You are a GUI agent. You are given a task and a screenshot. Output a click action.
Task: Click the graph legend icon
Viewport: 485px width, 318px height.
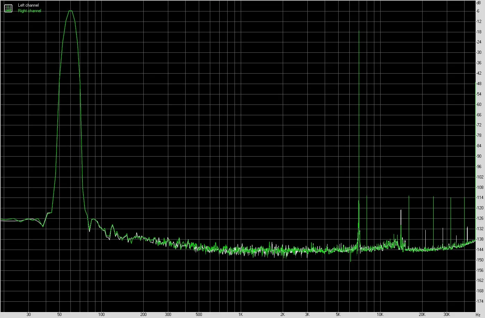pos(8,8)
